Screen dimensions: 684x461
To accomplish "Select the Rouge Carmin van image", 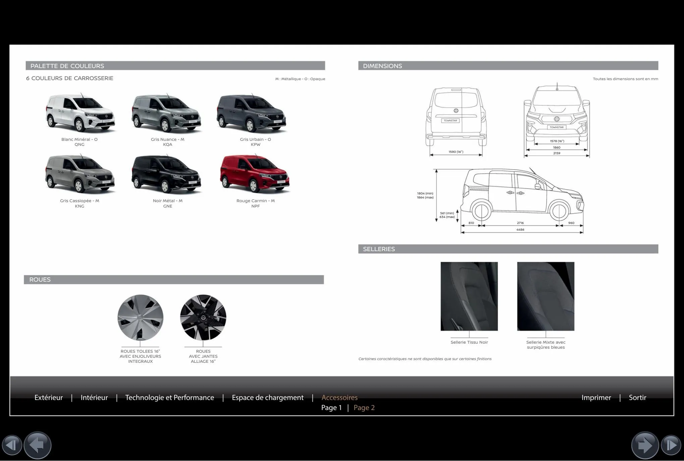I will point(255,174).
